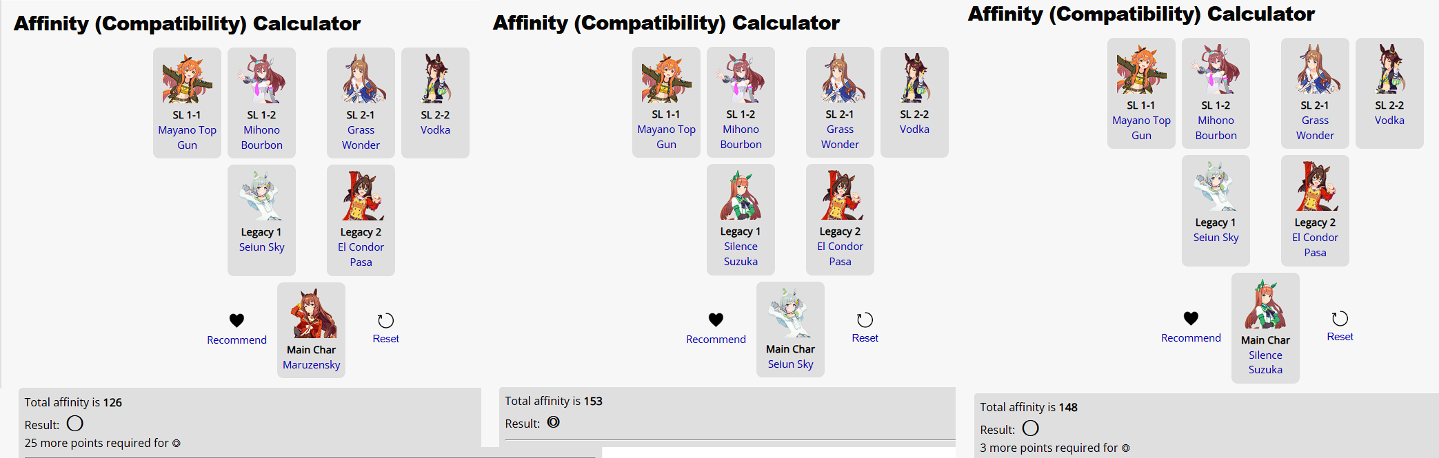Screen dimensions: 1439x458
Task: Select Legacy 1 Seiun Sky in the left calculator
Action: 261,196
